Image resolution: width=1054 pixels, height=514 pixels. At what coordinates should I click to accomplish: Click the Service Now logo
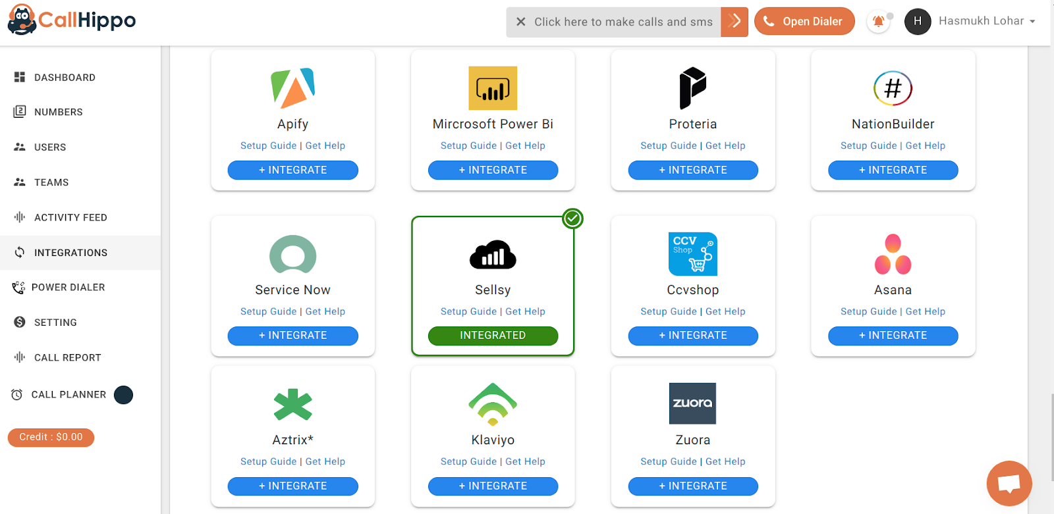[x=292, y=255]
